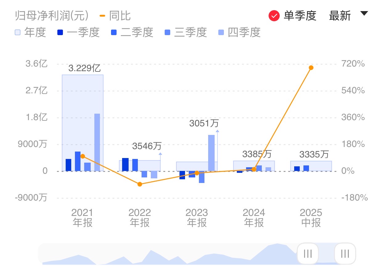Click the 720% axis value
Screen dimensions: 383x272
click(x=353, y=64)
